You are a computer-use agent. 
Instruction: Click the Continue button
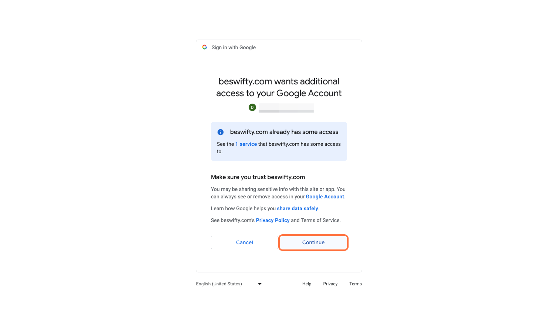tap(313, 242)
